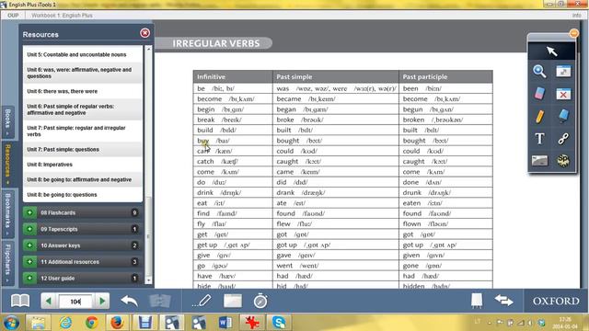The image size is (589, 331).
Task: Open Internet Explorer from taskbar
Action: point(65,323)
